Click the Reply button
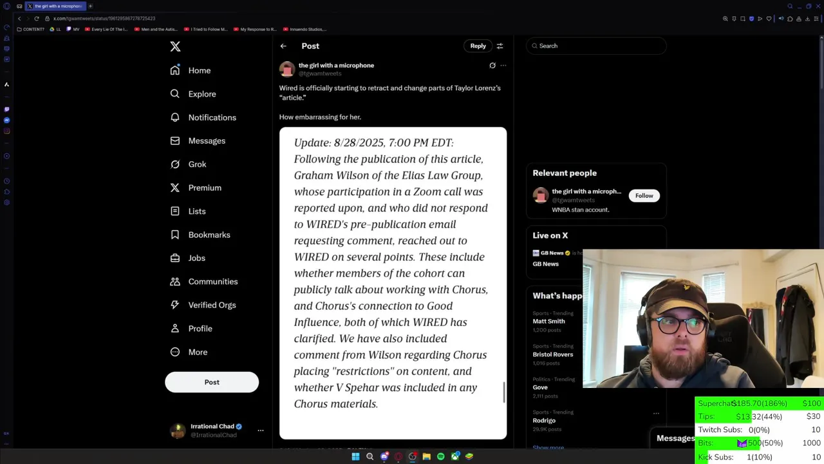Viewport: 824px width, 464px height. pos(478,46)
